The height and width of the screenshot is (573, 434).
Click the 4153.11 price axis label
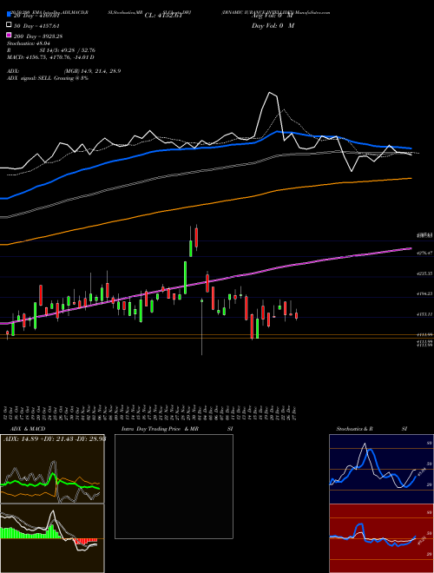point(424,314)
